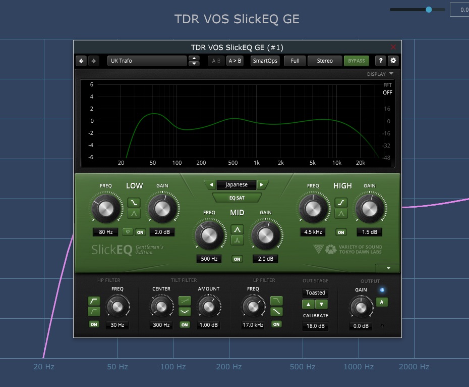Click the high frequency 4.5 kHz field
The height and width of the screenshot is (387, 469).
coord(313,232)
